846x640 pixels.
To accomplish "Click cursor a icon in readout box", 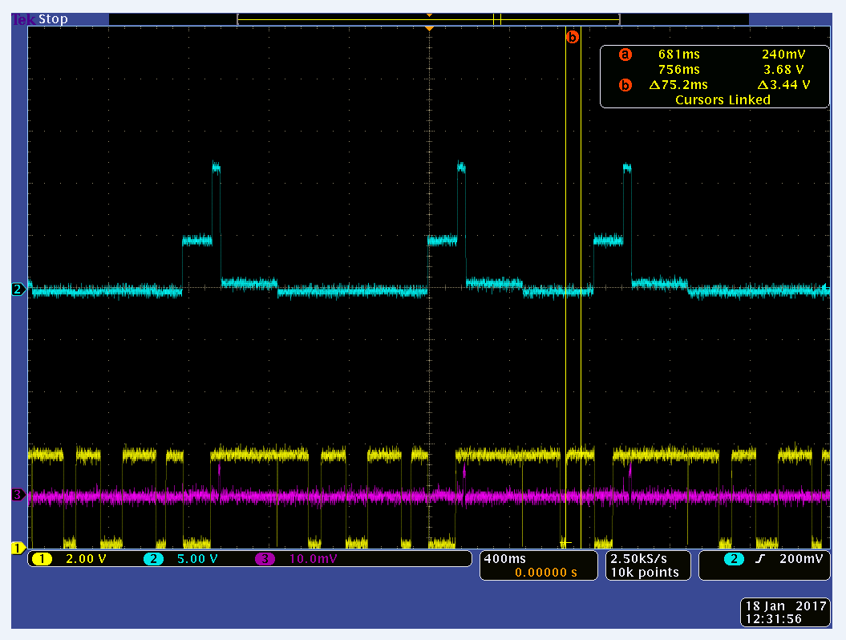I will tap(625, 55).
